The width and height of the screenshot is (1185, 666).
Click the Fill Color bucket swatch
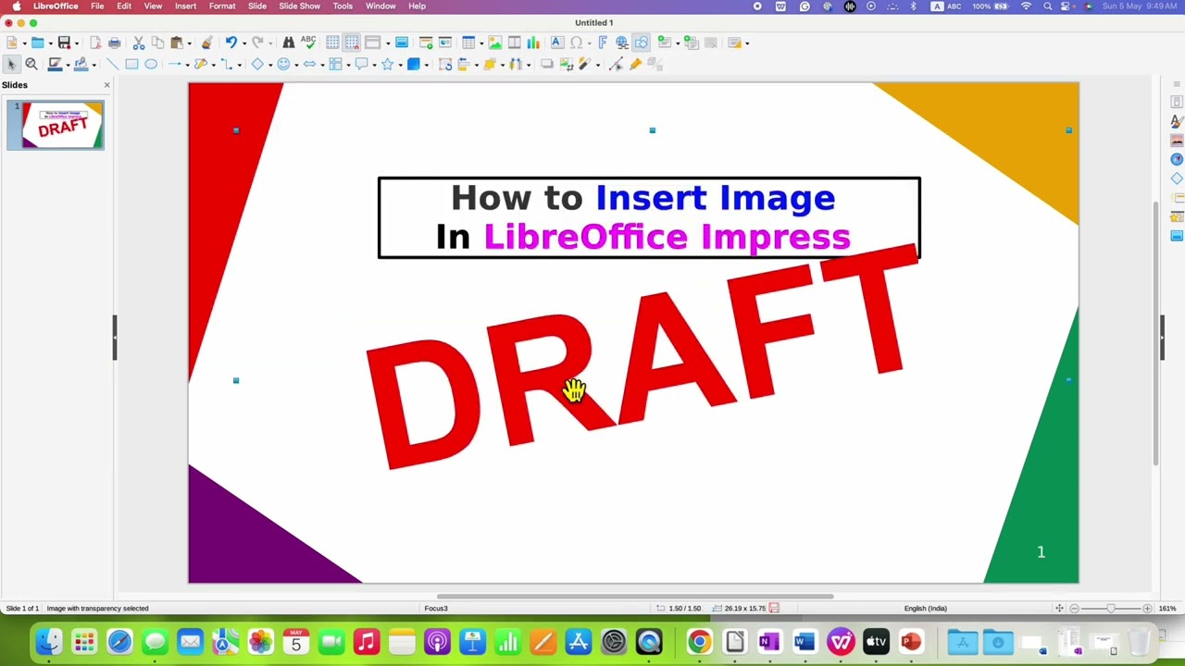(81, 64)
